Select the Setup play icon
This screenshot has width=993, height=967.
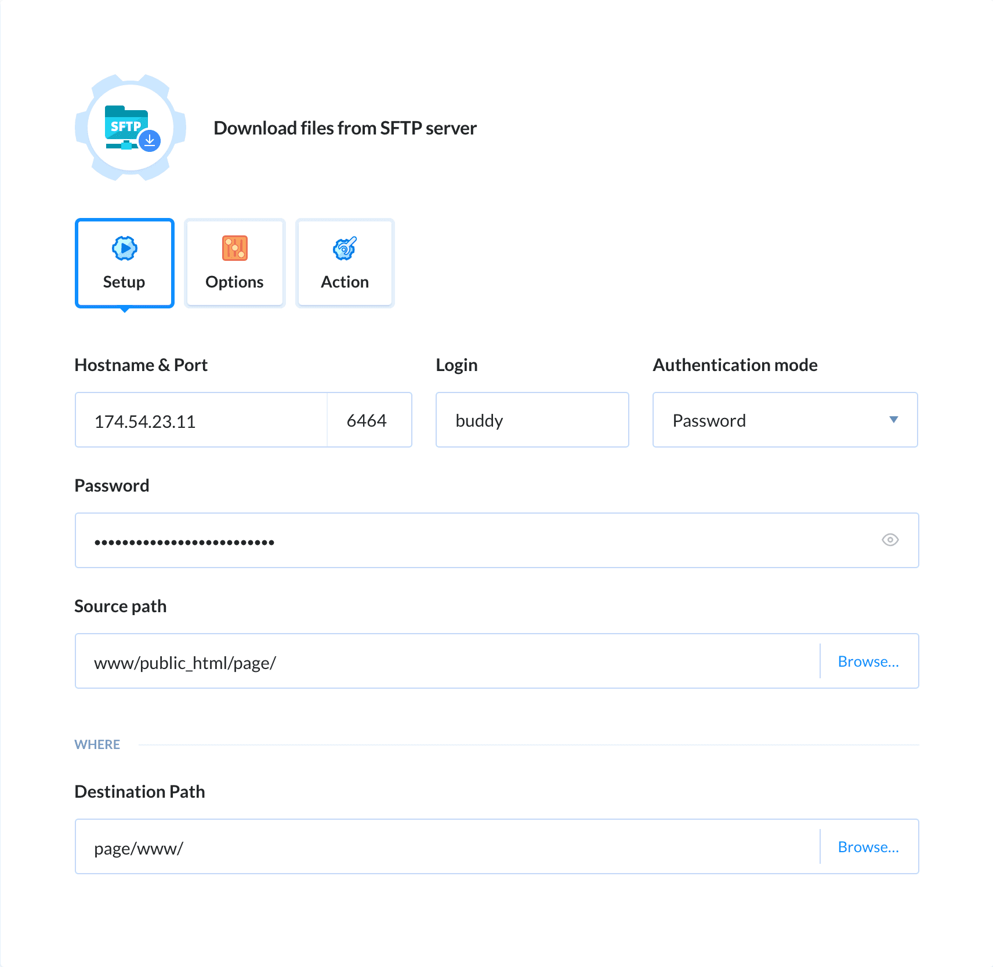click(124, 248)
